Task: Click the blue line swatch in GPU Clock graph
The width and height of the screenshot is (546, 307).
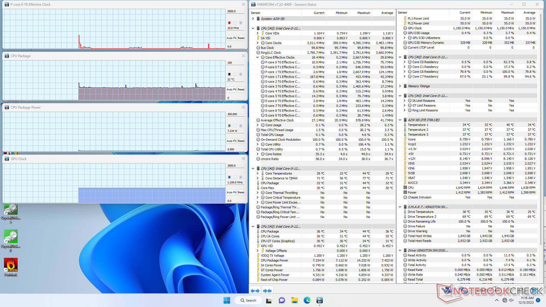Action: point(229,177)
